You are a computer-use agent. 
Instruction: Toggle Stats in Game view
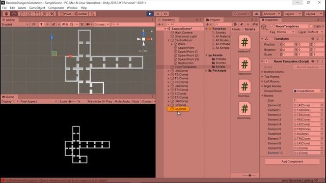135,102
